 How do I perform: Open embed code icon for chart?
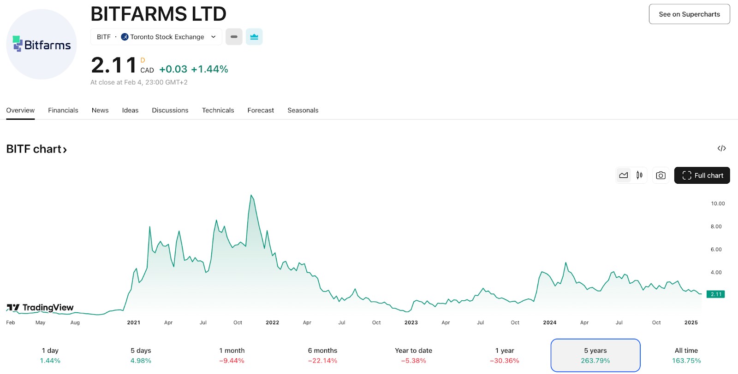pyautogui.click(x=722, y=148)
